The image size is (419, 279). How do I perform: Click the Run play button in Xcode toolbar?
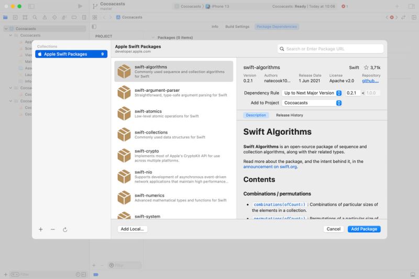[x=80, y=6]
